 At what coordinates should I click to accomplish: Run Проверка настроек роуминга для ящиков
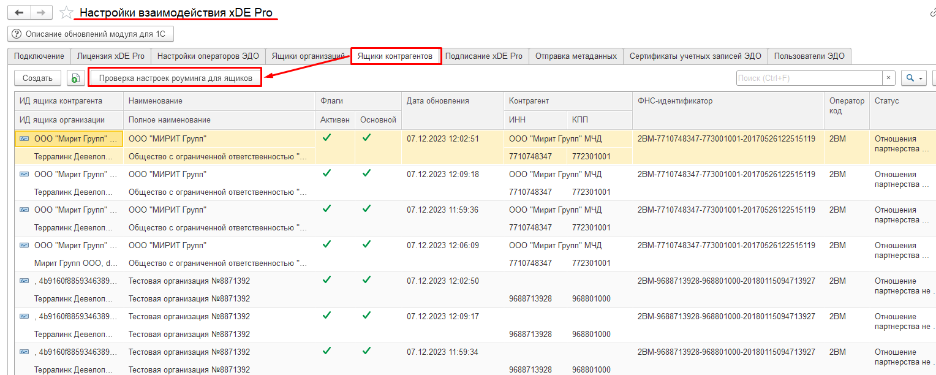click(x=175, y=78)
